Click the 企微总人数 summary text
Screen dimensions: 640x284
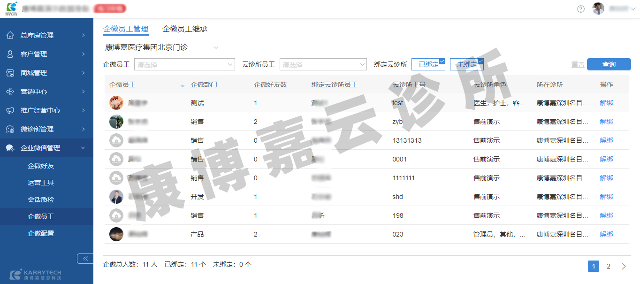pyautogui.click(x=130, y=264)
